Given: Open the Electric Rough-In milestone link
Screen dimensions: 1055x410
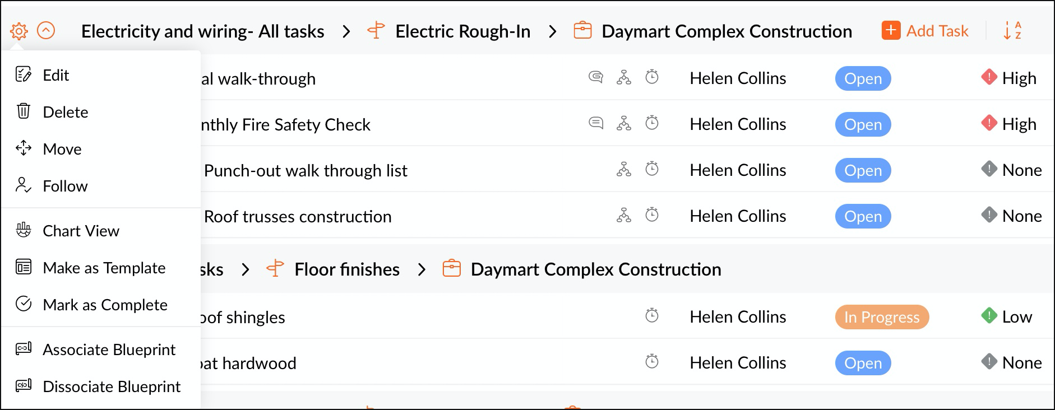Looking at the screenshot, I should [x=462, y=31].
